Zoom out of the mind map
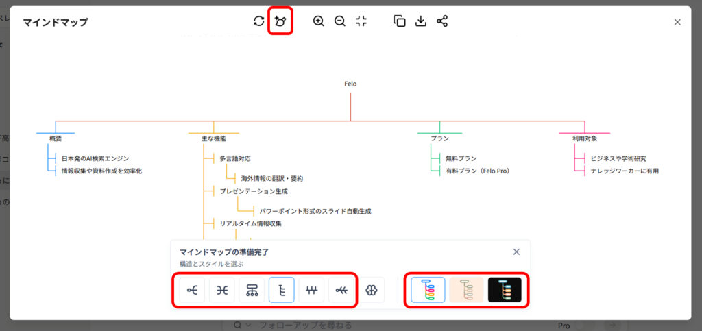This screenshot has width=702, height=331. 340,21
